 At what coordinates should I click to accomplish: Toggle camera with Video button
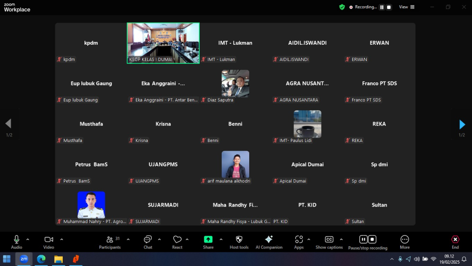point(49,242)
